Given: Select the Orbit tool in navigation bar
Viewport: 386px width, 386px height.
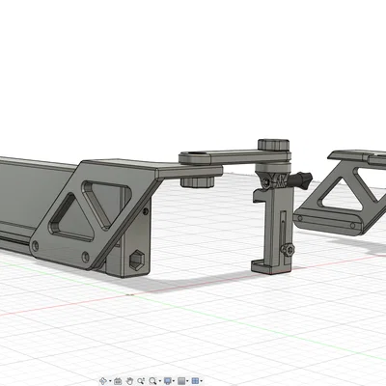Looking at the screenshot, I should point(103,381).
